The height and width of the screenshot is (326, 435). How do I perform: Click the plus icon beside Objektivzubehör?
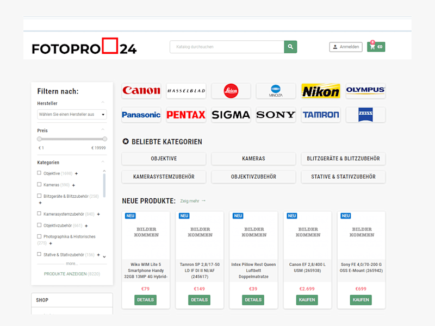[86, 226]
